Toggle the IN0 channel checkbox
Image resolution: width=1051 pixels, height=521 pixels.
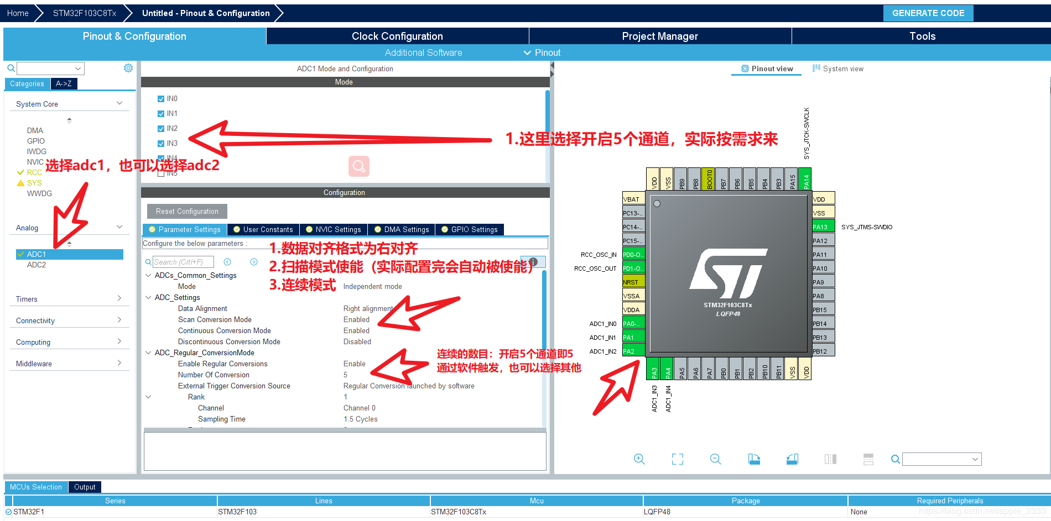click(161, 99)
